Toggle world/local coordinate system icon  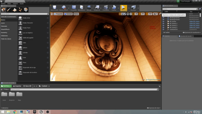point(128,14)
